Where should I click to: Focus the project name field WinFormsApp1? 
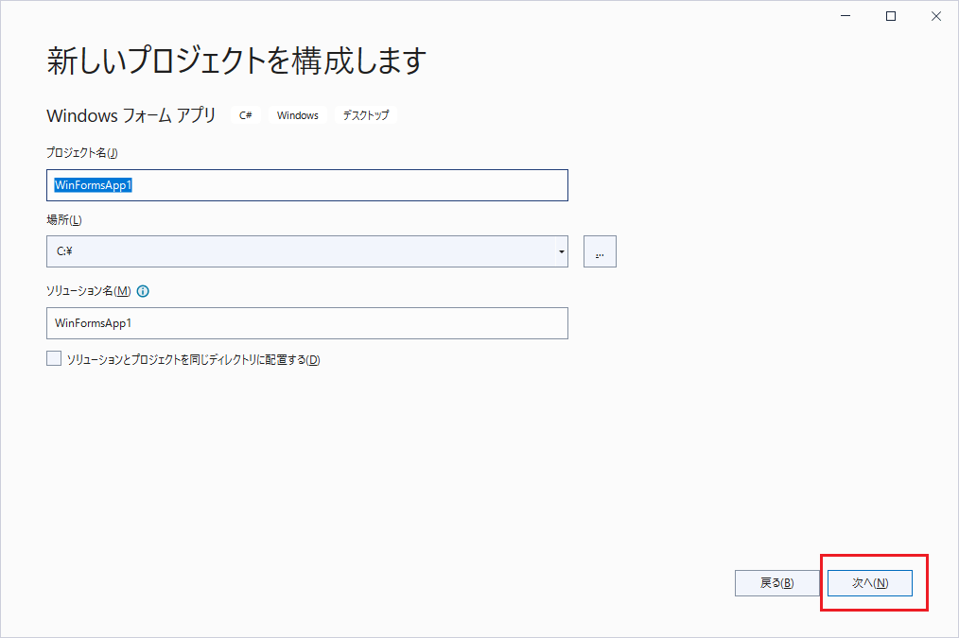(307, 185)
